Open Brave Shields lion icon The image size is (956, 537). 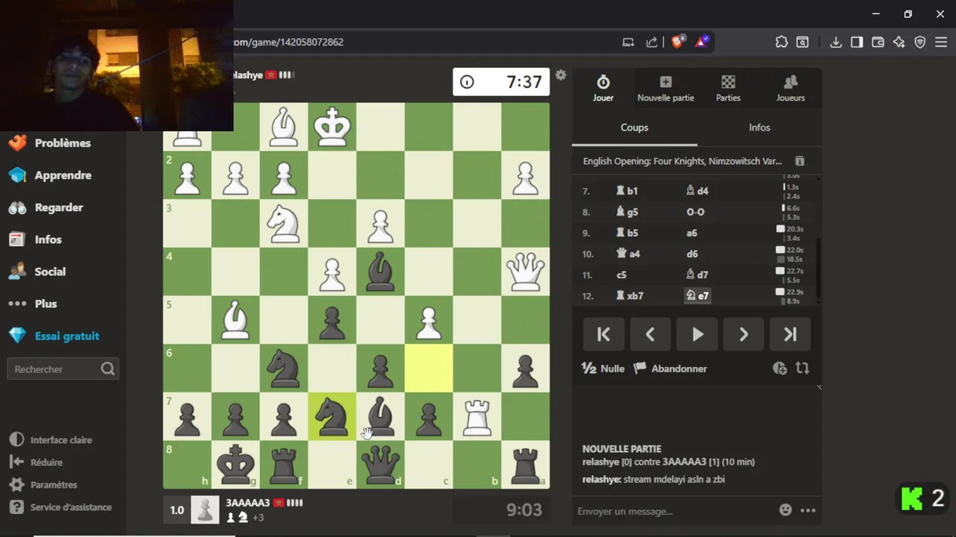(677, 43)
